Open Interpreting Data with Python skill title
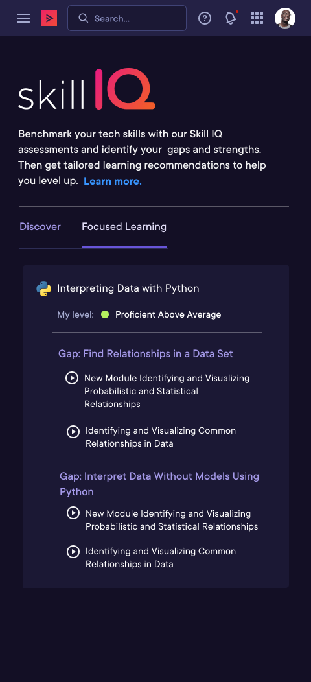 point(128,288)
